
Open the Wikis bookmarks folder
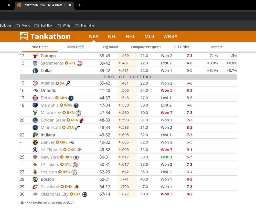pos(63,26)
